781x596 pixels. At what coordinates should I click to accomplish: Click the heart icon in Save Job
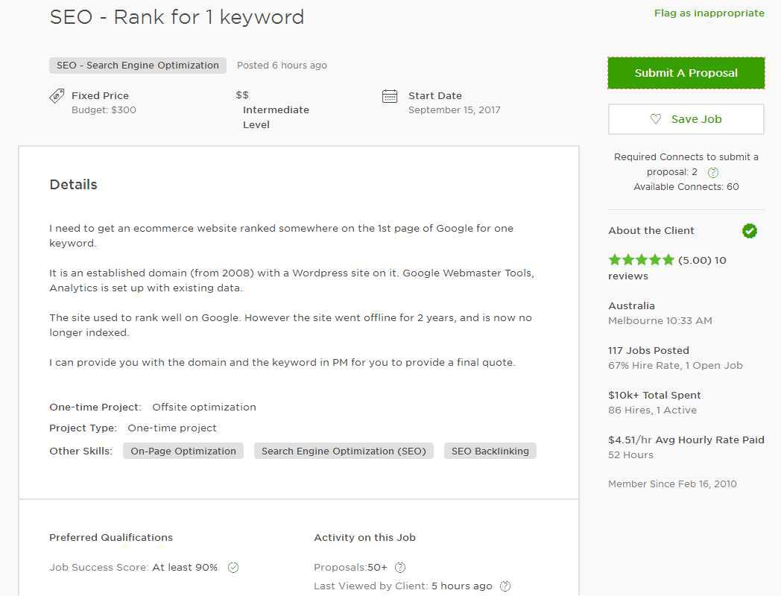(x=656, y=119)
